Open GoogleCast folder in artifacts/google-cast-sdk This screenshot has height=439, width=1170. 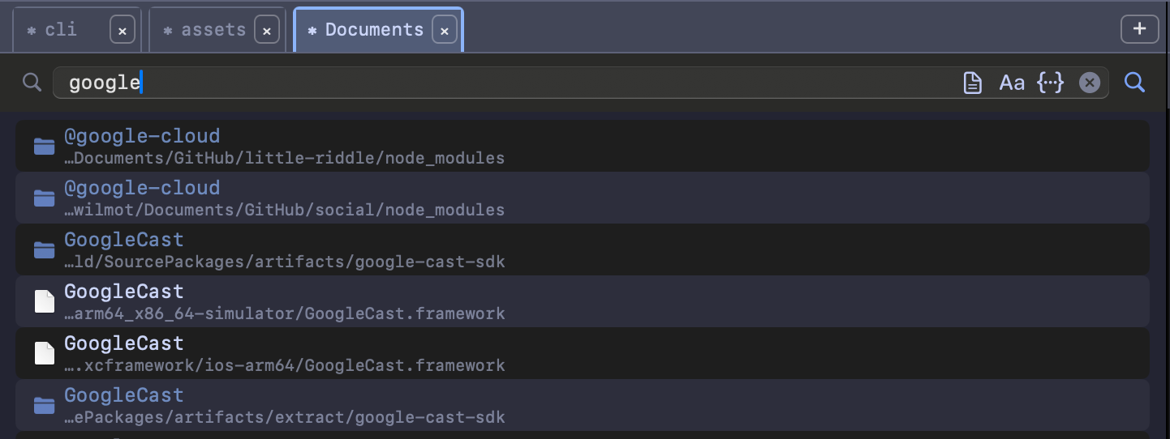point(583,249)
